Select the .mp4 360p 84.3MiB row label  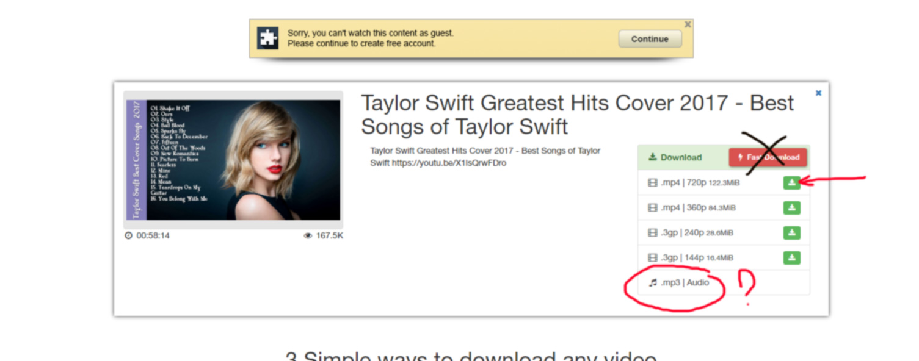(697, 208)
